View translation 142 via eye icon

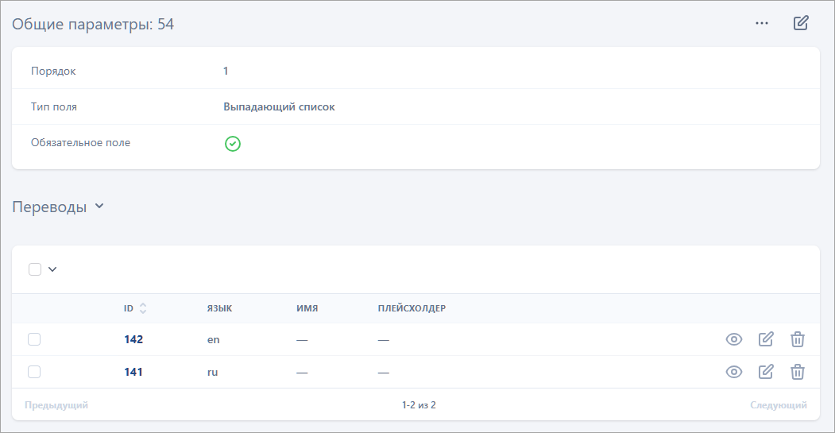click(734, 339)
